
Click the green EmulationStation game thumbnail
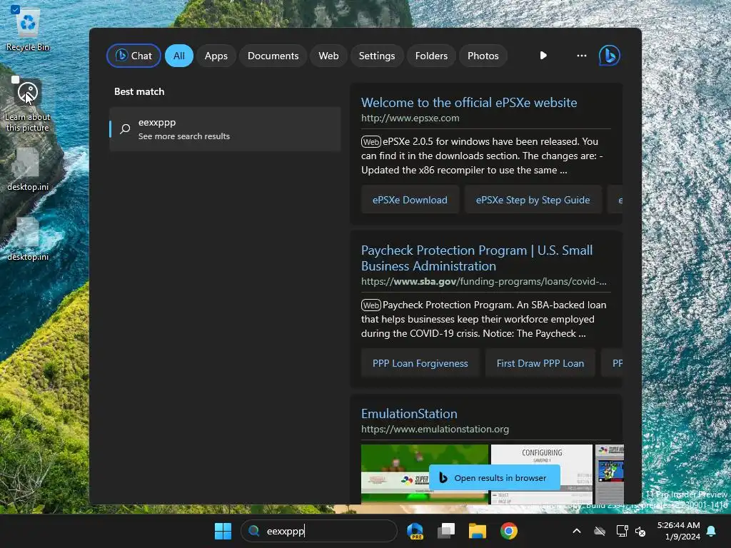click(x=425, y=474)
